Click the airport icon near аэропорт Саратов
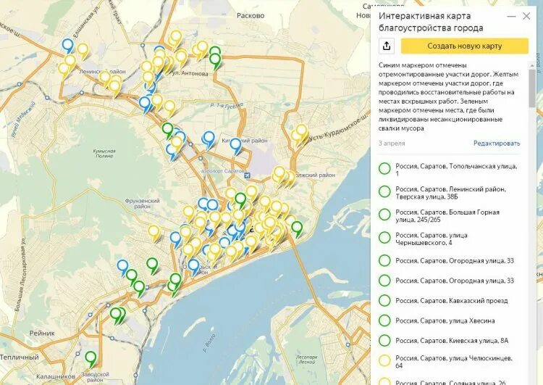The image size is (543, 385). 247,175
